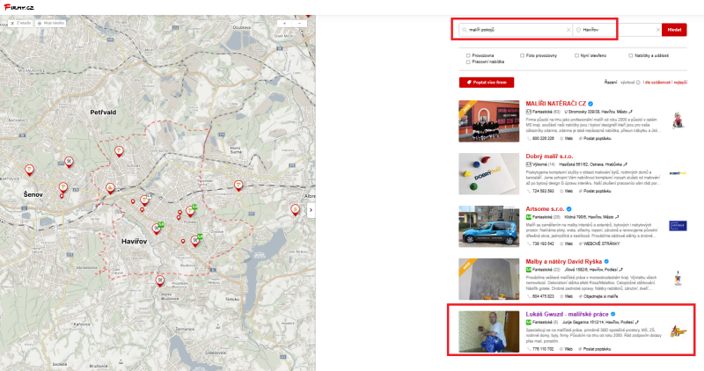The height and width of the screenshot is (371, 704).
Task: Open the MALÍŘI NATĚRAČI CZ listing title
Action: click(556, 104)
